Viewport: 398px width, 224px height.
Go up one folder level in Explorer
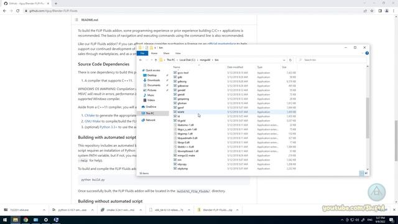pyautogui.click(x=155, y=60)
